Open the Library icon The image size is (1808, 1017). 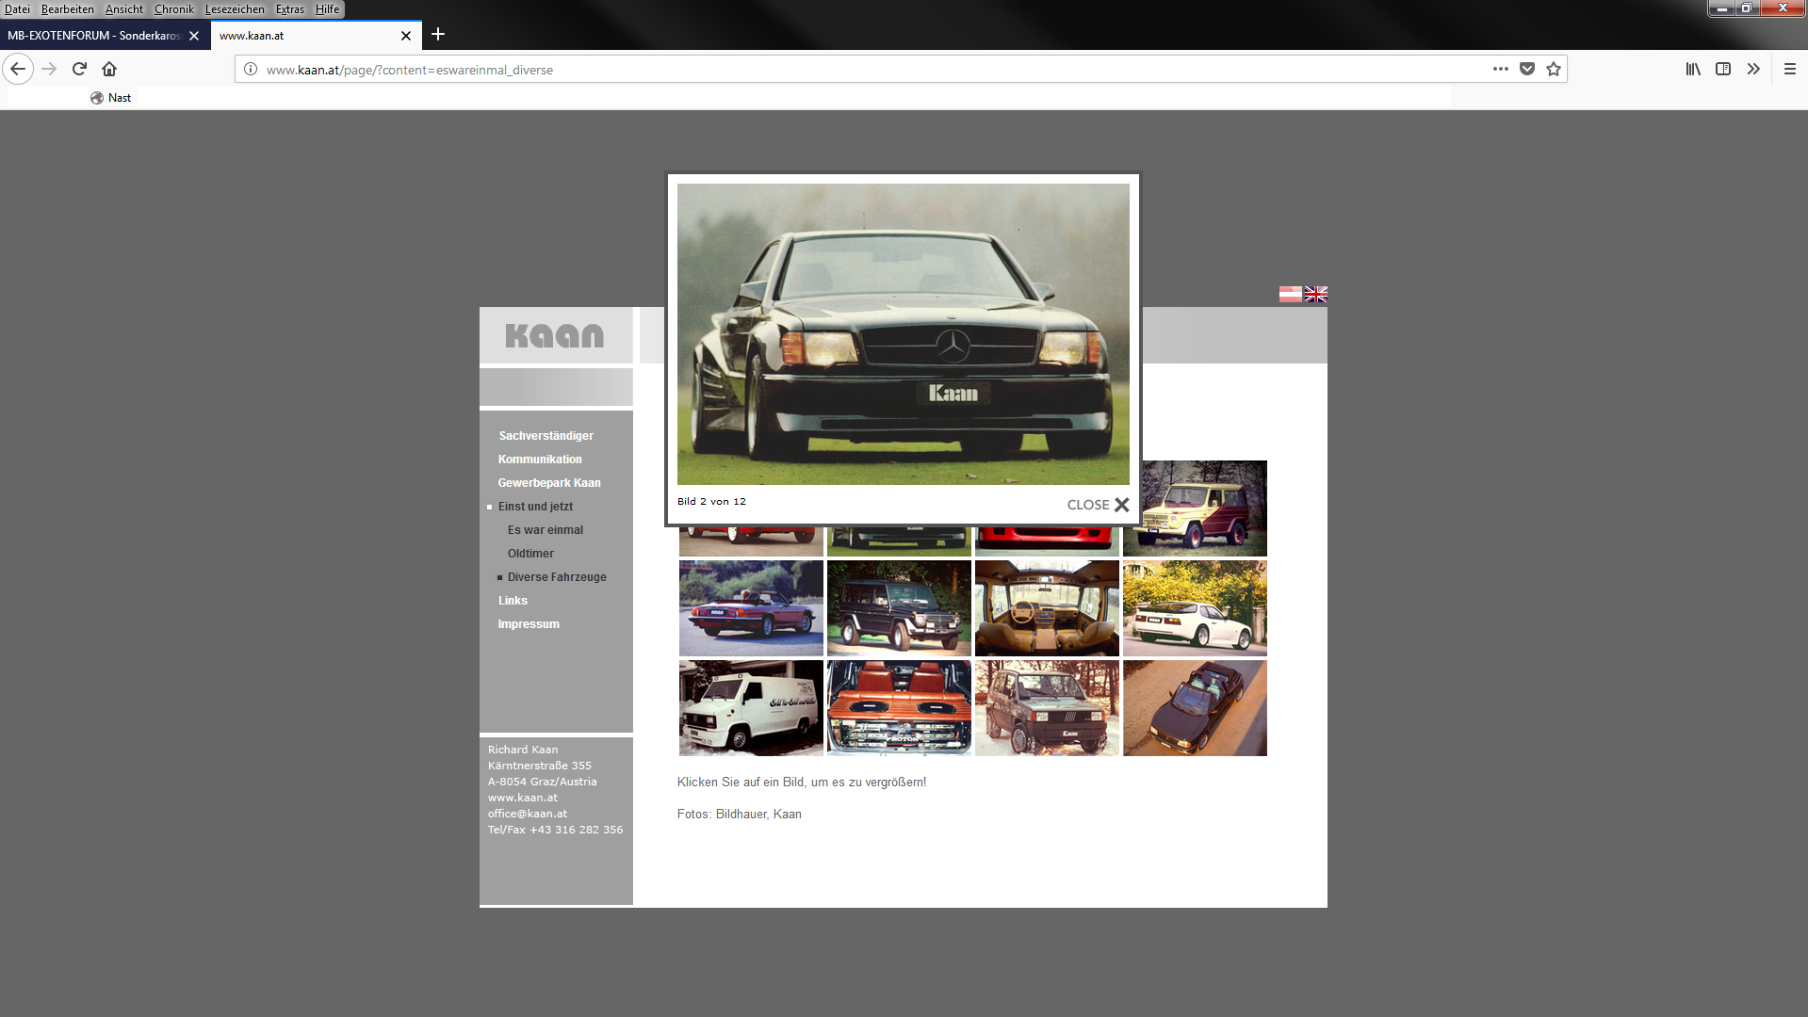1693,69
